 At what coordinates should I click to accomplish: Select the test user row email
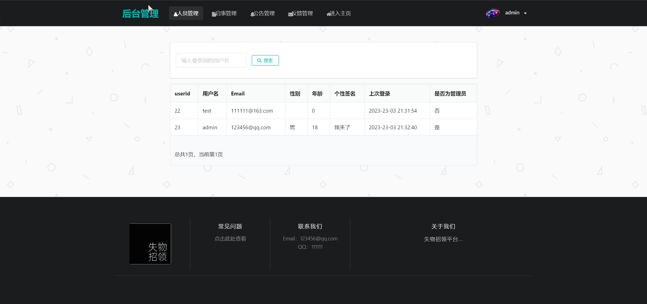[252, 111]
